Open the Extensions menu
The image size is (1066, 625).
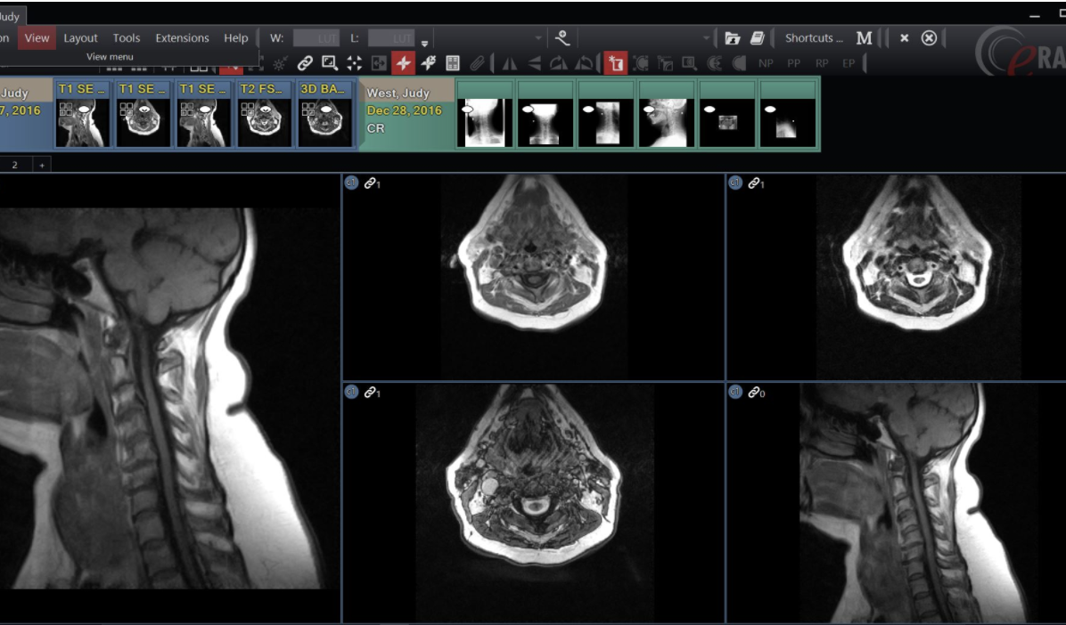pos(181,37)
